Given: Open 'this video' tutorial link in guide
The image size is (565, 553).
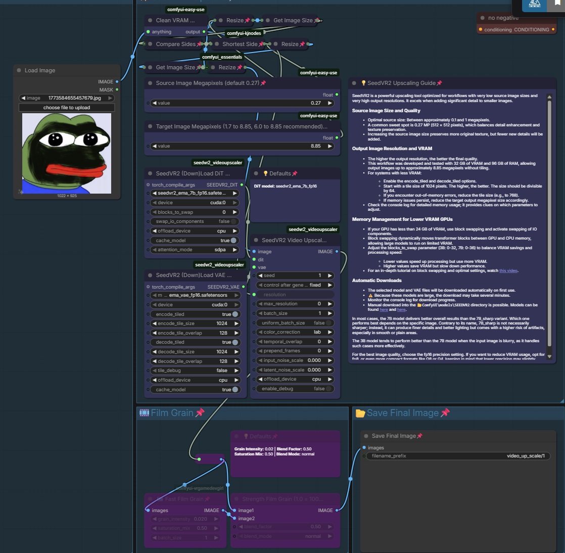Looking at the screenshot, I should coord(508,271).
